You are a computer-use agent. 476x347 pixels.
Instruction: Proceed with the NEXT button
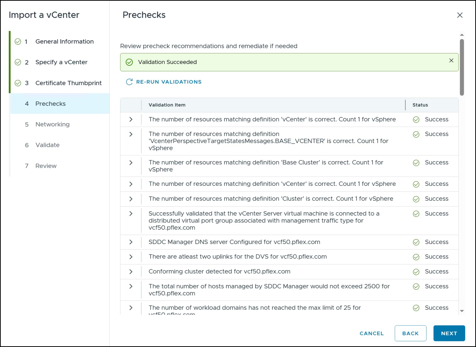coord(449,334)
